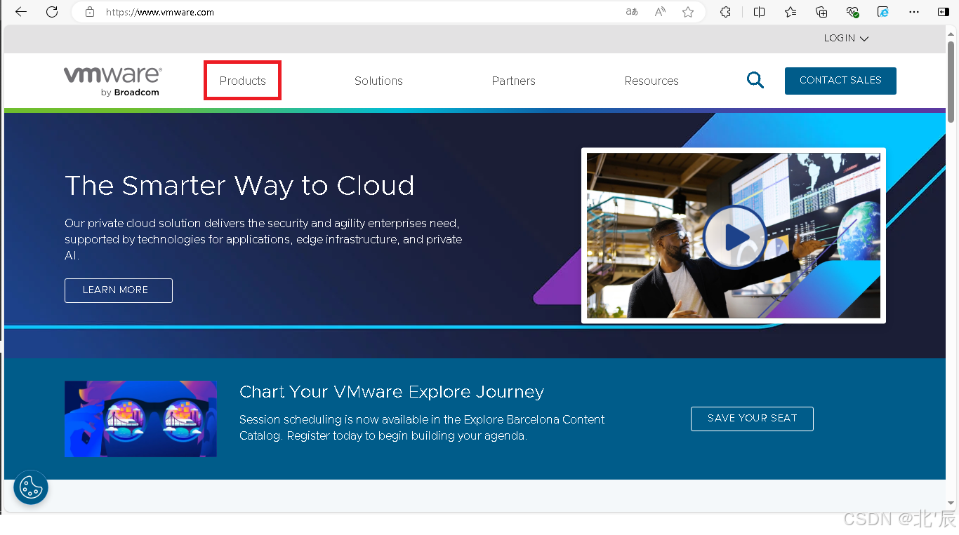Click 'The Smarter Way to Cloud' heading
The image size is (959, 535).
(x=239, y=186)
